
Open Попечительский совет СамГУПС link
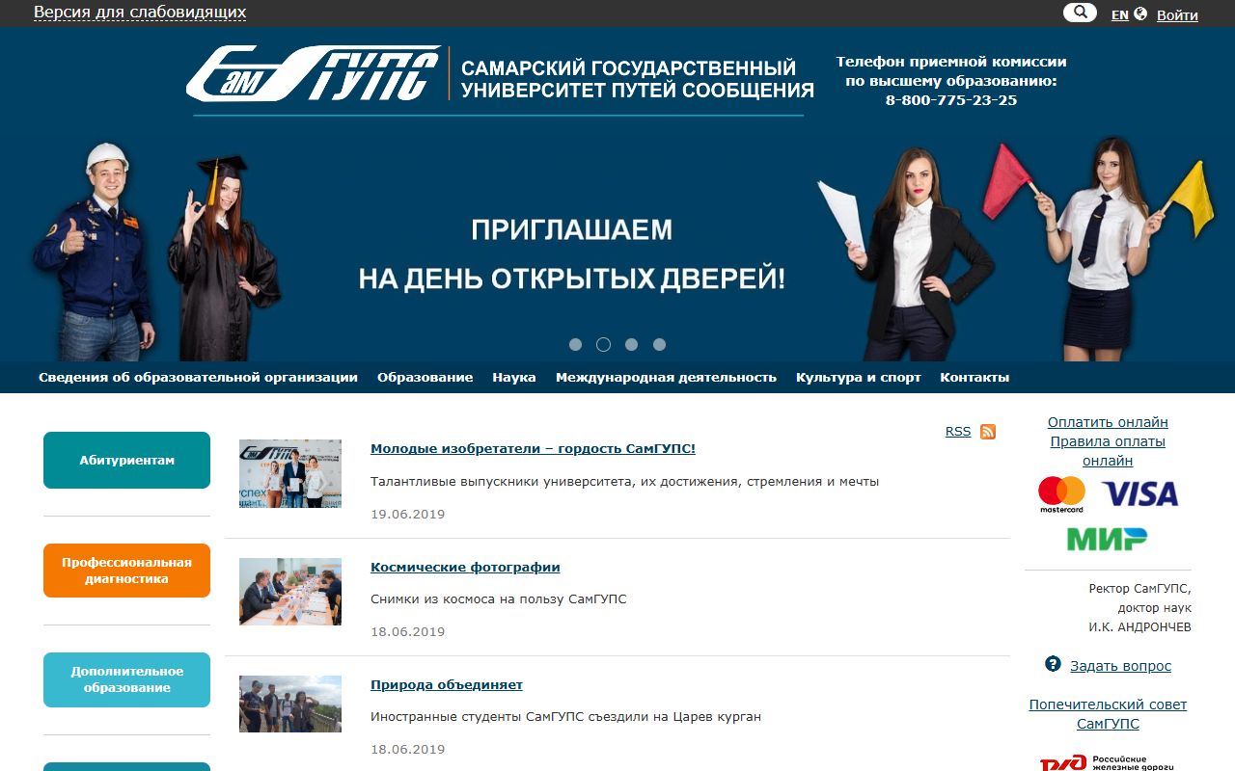pyautogui.click(x=1108, y=714)
